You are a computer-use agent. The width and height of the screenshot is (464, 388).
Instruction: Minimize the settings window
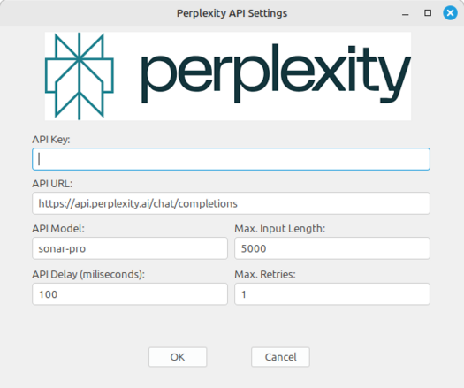(406, 13)
